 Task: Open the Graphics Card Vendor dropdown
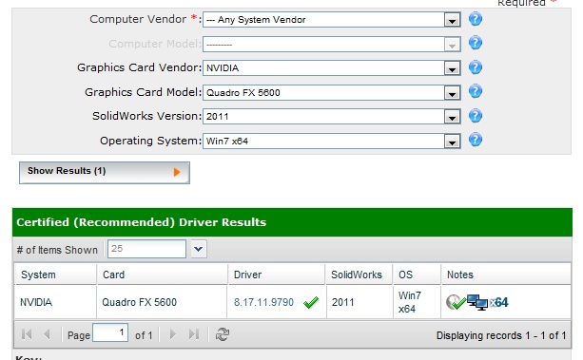click(452, 68)
